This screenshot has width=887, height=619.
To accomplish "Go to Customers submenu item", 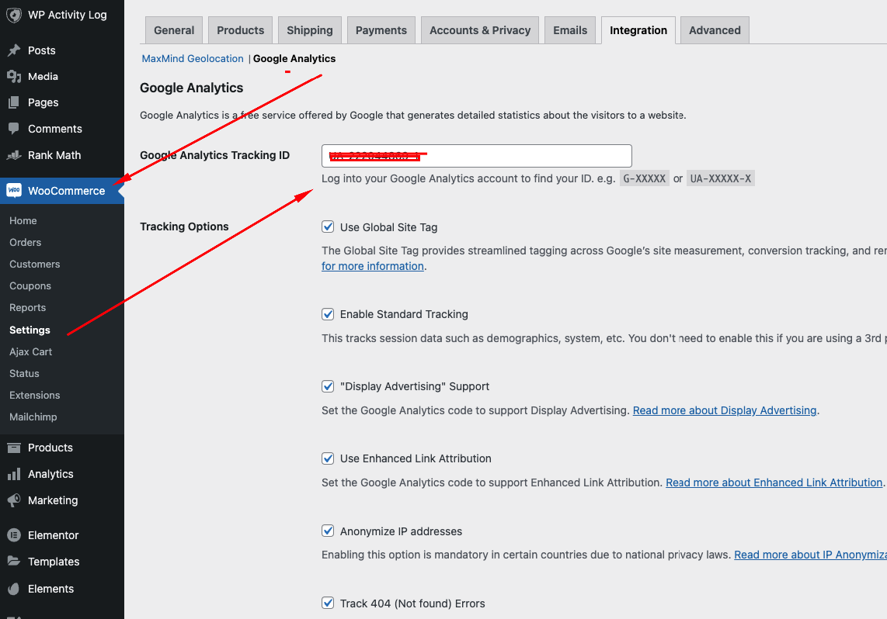I will tap(34, 265).
